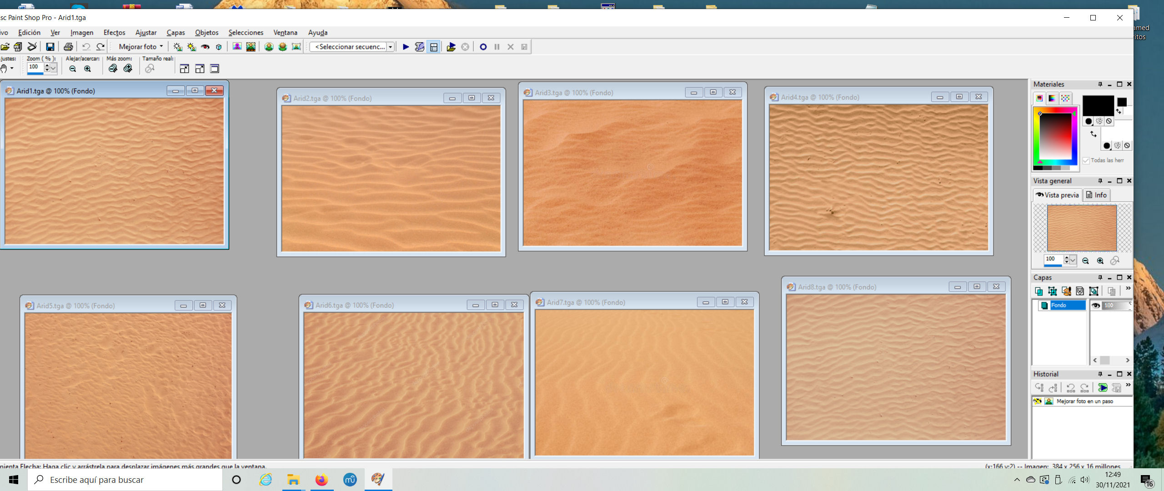Select the Fondo layer row
This screenshot has width=1164, height=491.
[1062, 306]
